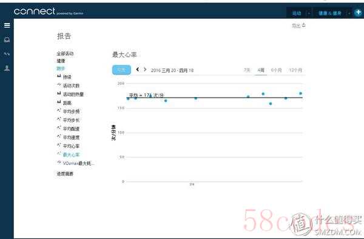
Task: Click the sync arrows sidebar icon
Action: (x=7, y=54)
